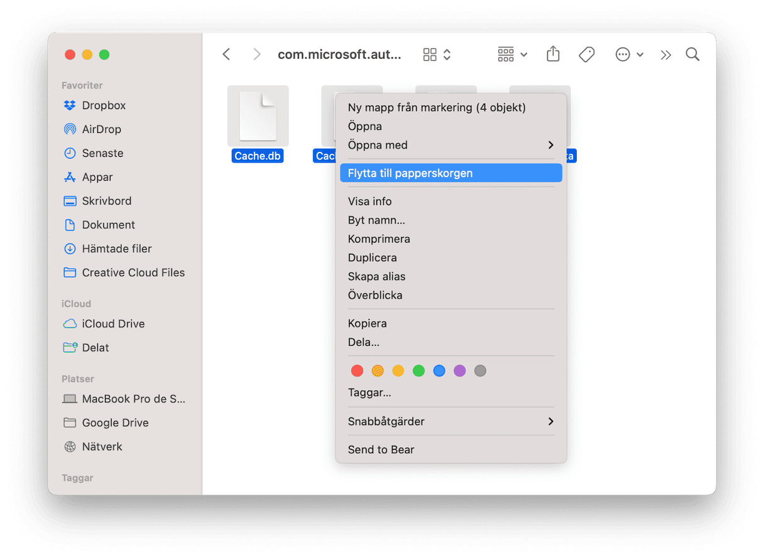
Task: Select Komprimera from context menu
Action: pos(379,239)
